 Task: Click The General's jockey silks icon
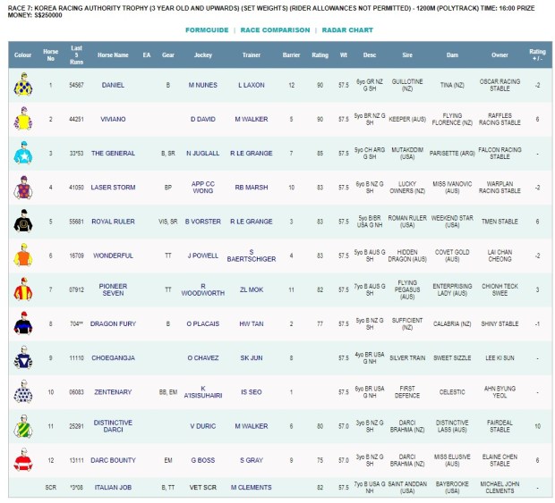(23, 154)
